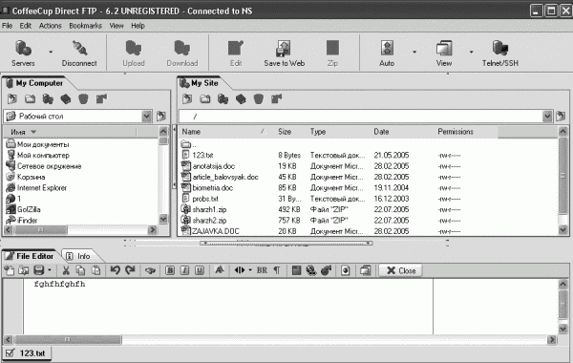Image resolution: width=573 pixels, height=363 pixels.
Task: Open the Telnet/SSH tool
Action: [499, 53]
